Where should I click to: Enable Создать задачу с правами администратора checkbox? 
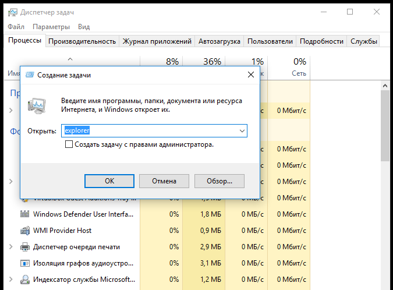69,144
